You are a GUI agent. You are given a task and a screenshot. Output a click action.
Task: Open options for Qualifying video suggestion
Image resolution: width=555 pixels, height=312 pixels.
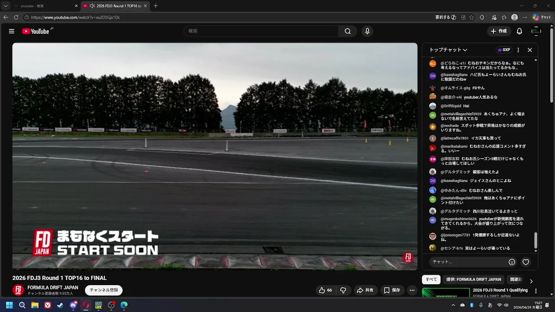tap(536, 291)
